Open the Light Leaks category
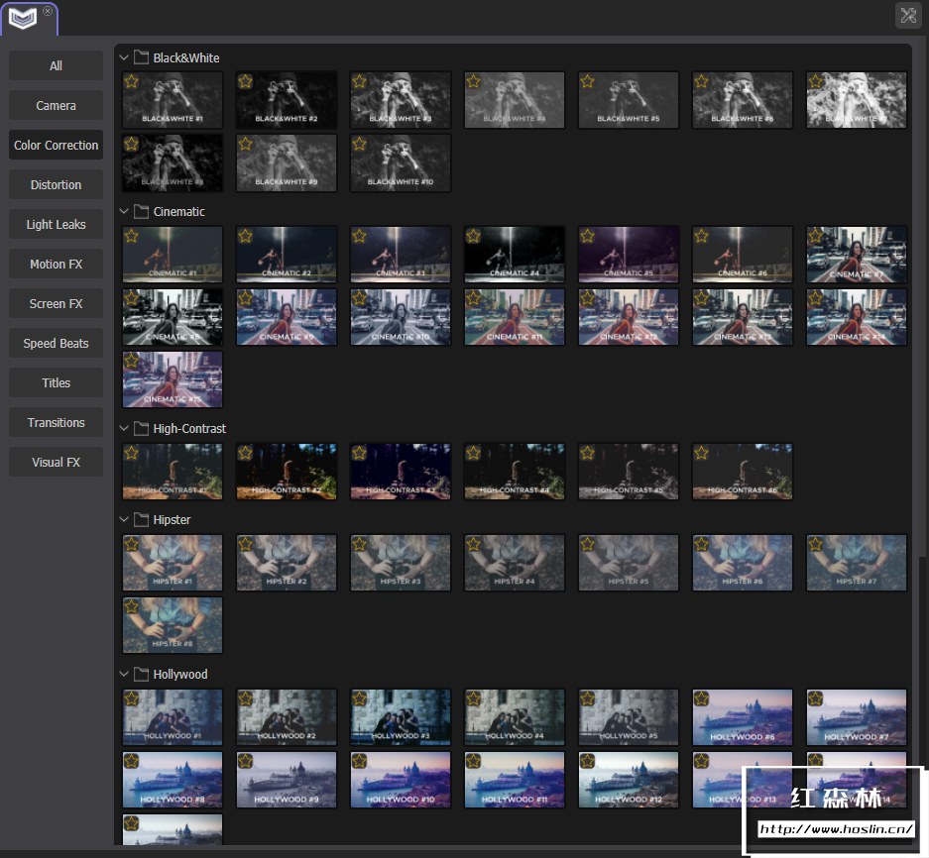The height and width of the screenshot is (858, 929). coord(56,225)
